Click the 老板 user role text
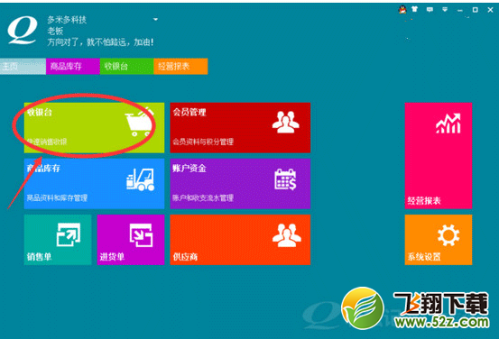The width and height of the screenshot is (499, 339). [55, 31]
